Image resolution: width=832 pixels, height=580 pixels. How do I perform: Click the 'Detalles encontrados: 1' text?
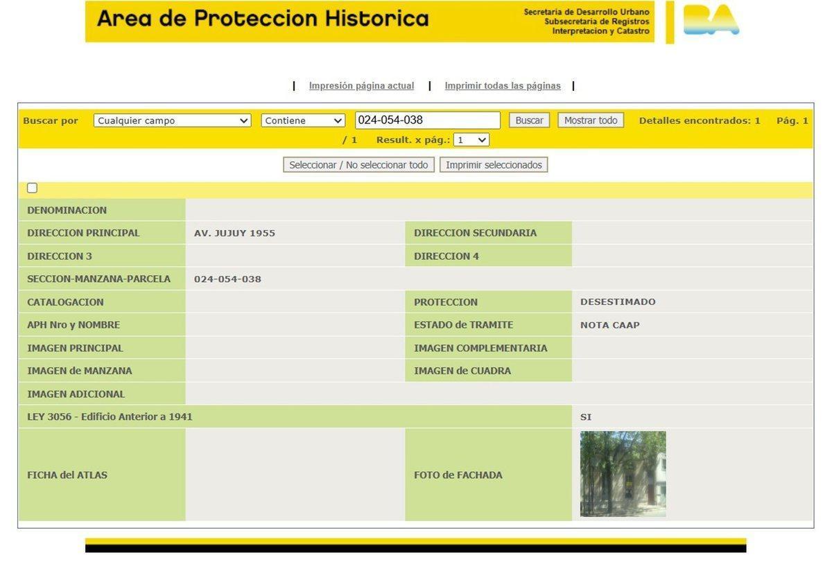[700, 121]
